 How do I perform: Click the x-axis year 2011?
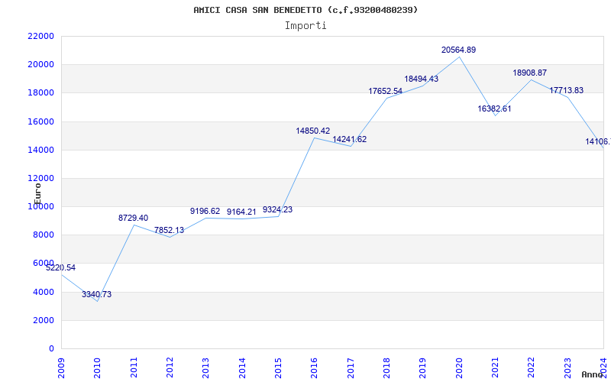click(134, 368)
